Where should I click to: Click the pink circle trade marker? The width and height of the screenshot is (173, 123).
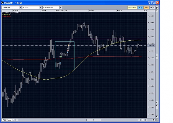pyautogui.click(x=68, y=51)
